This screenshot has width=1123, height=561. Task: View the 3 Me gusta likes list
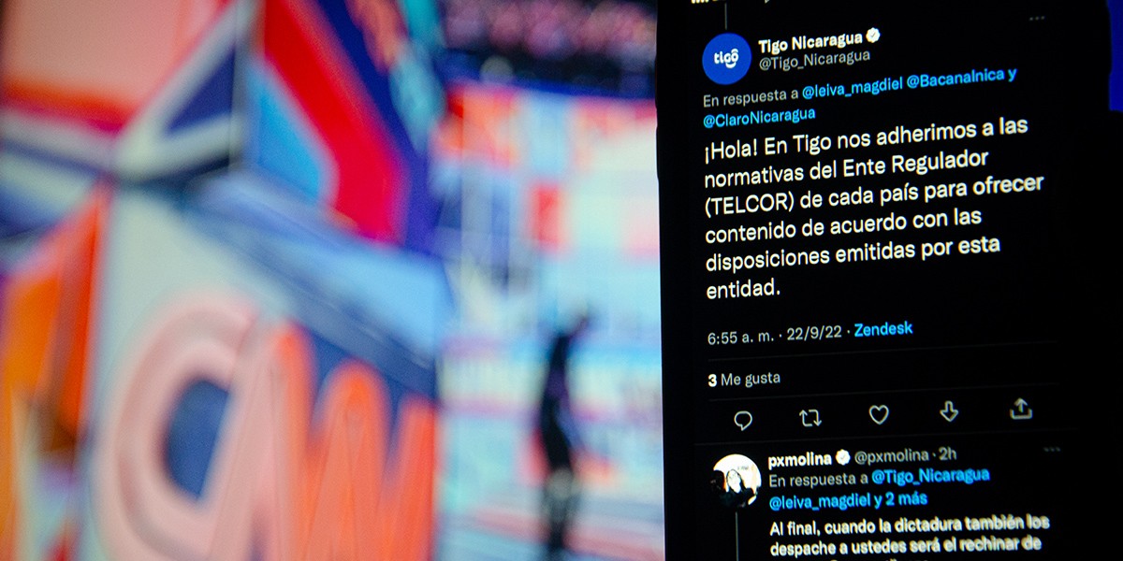pyautogui.click(x=744, y=380)
